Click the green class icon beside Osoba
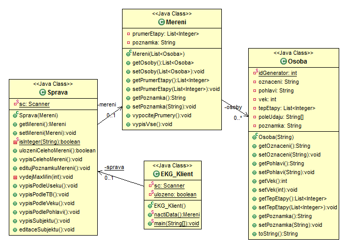Screen dimensions: 348x248 [283, 61]
